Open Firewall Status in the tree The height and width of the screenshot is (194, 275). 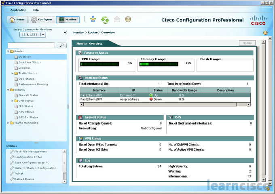[28, 95]
